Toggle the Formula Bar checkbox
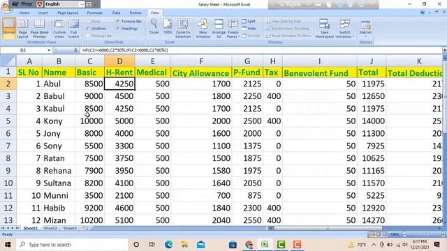Image resolution: width=447 pixels, height=251 pixels. 118,21
